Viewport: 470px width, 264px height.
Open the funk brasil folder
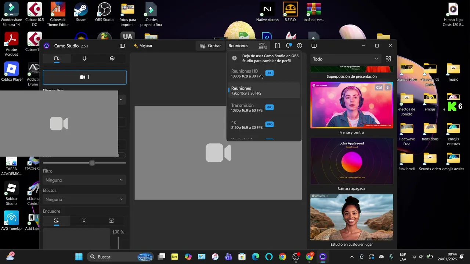click(x=407, y=162)
